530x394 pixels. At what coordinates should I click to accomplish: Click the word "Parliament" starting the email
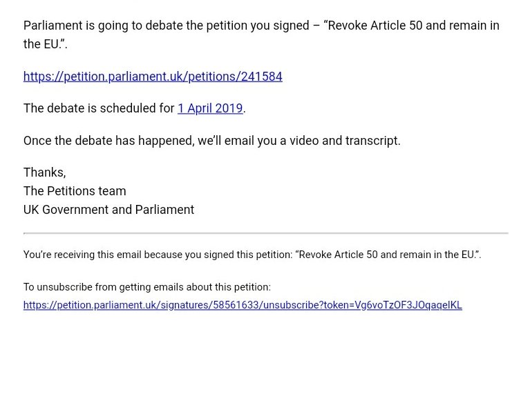coord(54,26)
